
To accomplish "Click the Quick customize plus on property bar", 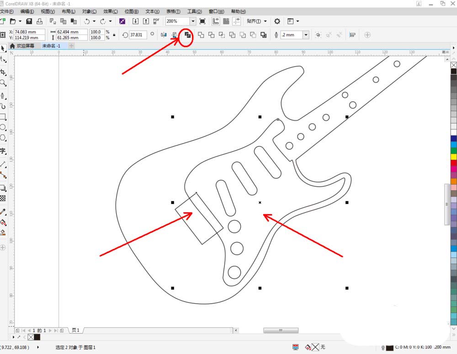I will click(367, 35).
